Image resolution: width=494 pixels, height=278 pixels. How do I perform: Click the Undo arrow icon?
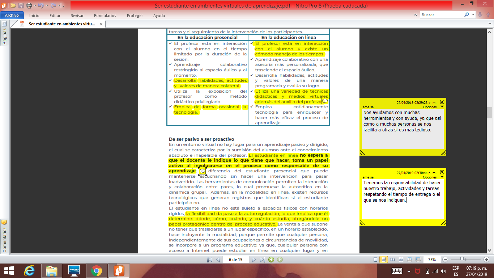click(40, 5)
